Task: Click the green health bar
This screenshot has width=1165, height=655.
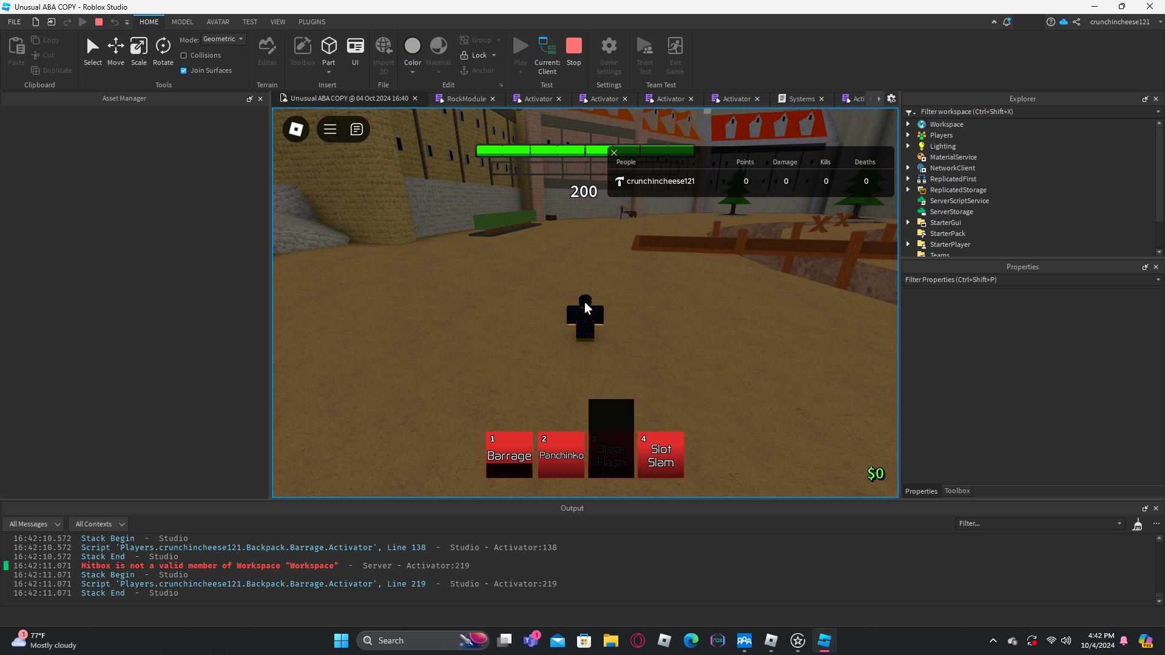Action: 585,150
